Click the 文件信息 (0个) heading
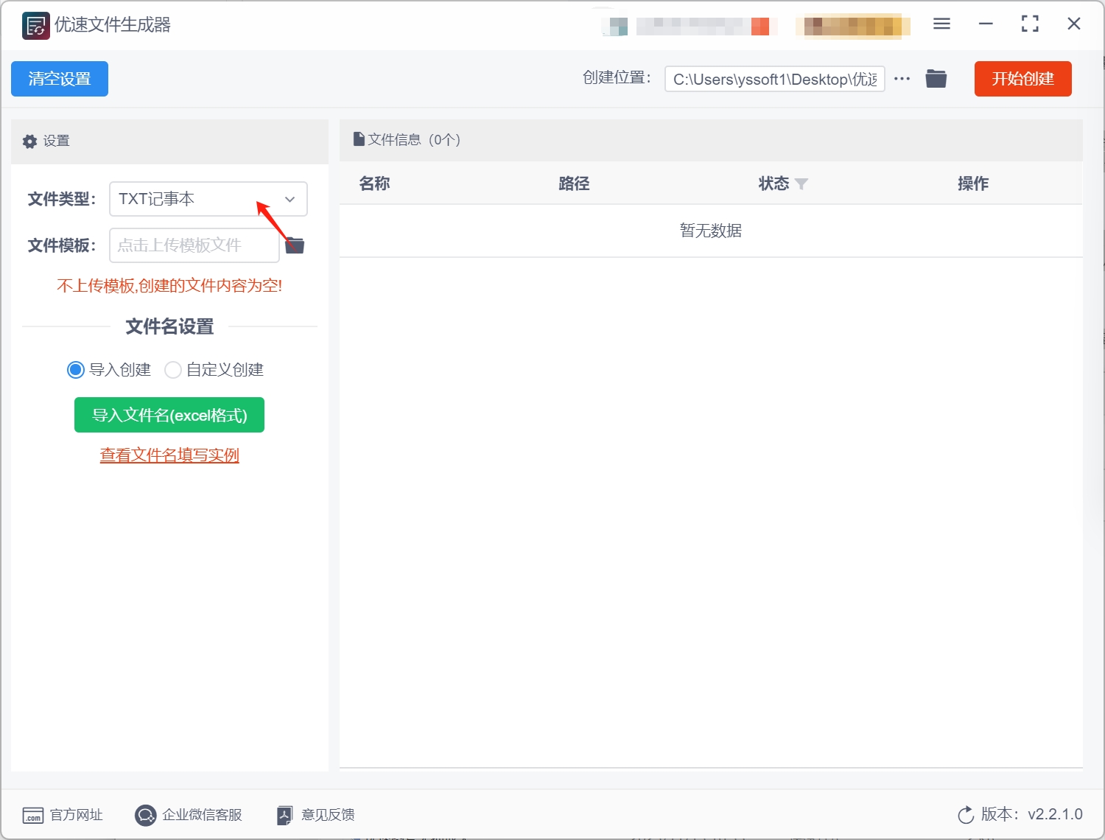This screenshot has width=1105, height=840. click(x=414, y=139)
